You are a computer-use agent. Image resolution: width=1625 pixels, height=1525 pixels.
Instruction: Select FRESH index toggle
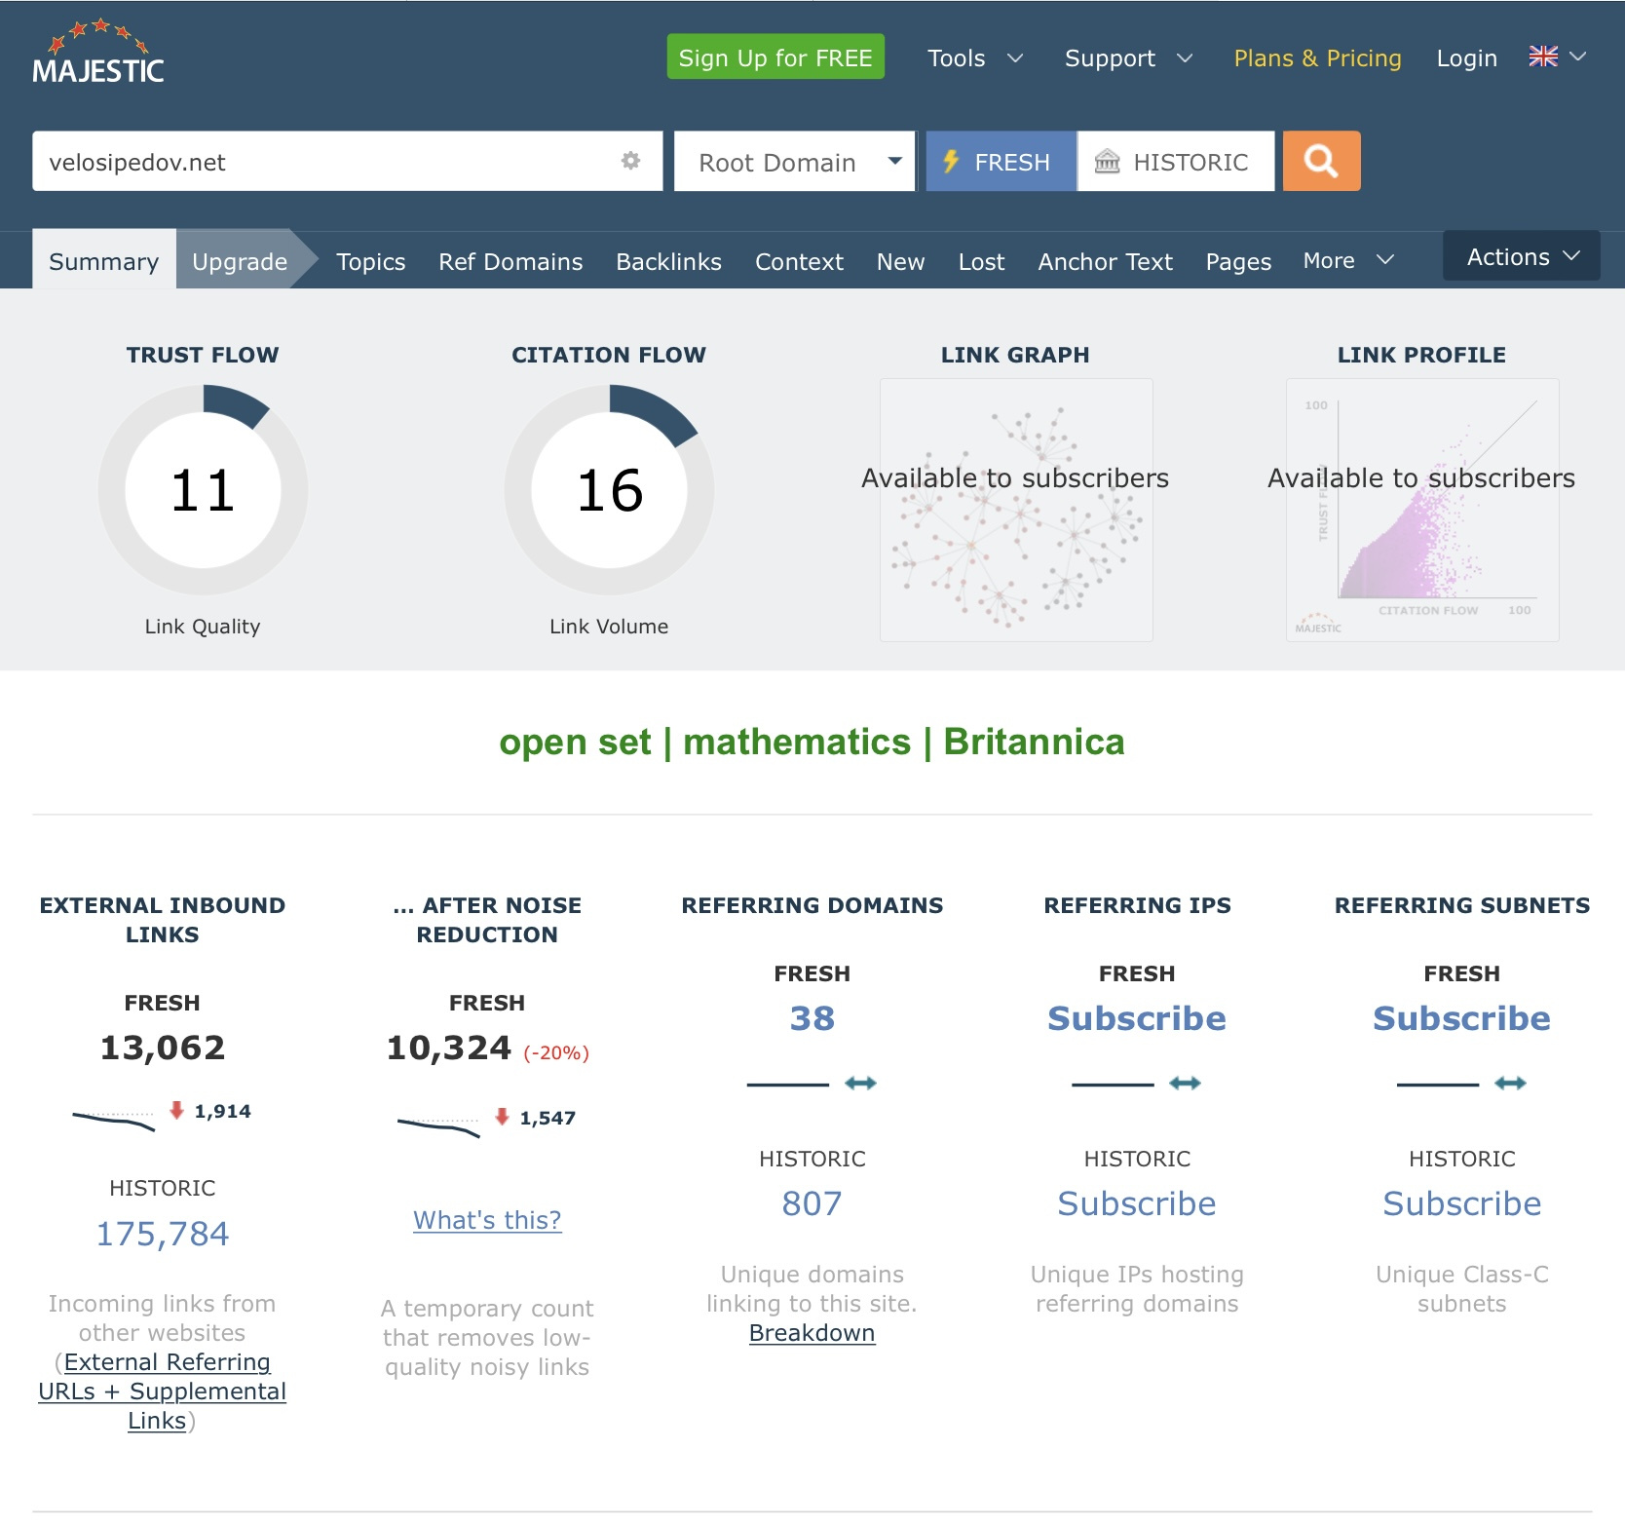pos(1001,161)
